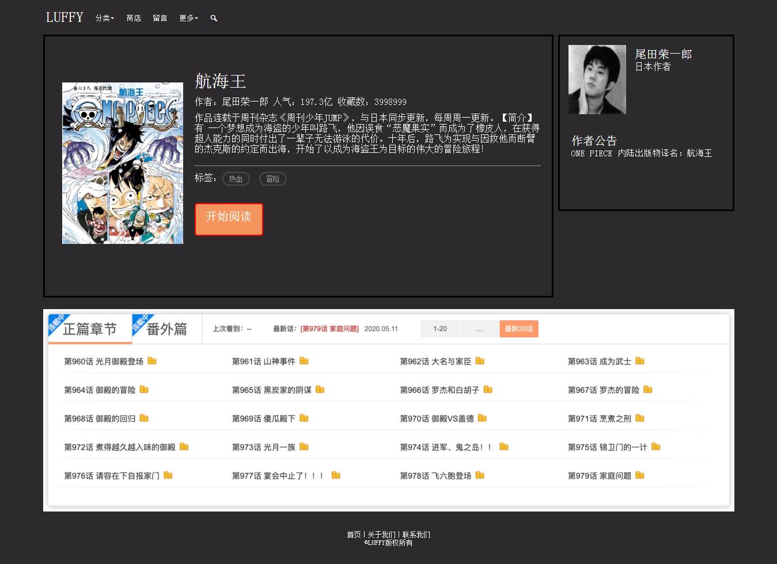777x564 pixels.
Task: Click the 首页 footer link
Action: point(354,535)
